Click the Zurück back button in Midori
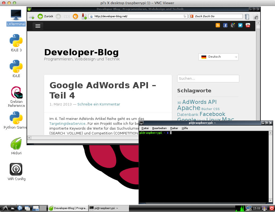 point(45,16)
